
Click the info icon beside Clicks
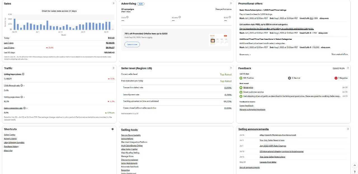click(128, 17)
